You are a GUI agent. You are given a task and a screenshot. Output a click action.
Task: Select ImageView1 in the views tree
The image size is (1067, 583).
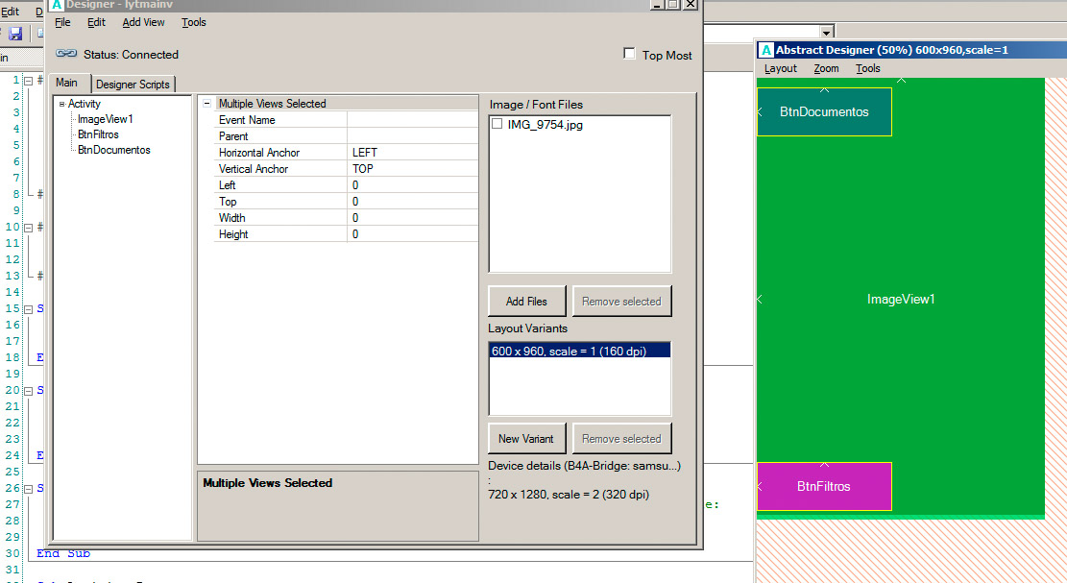106,119
